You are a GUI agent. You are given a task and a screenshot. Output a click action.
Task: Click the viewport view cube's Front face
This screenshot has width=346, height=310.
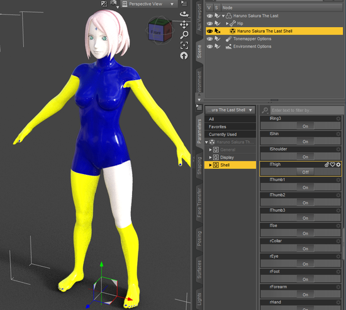pos(156,33)
